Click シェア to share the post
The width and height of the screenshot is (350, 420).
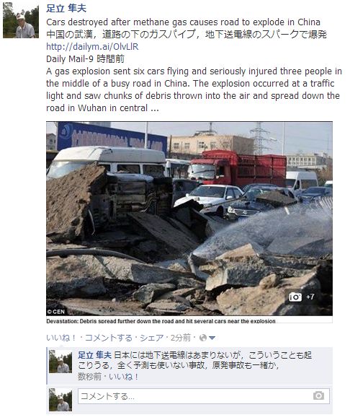(152, 338)
